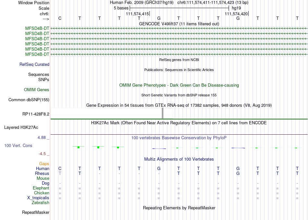Screen dimensions: 308x220
Task: Select the Dog species row label
Action: click(x=46, y=183)
